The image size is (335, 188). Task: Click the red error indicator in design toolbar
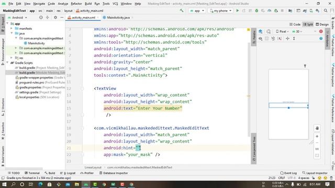pos(321,31)
